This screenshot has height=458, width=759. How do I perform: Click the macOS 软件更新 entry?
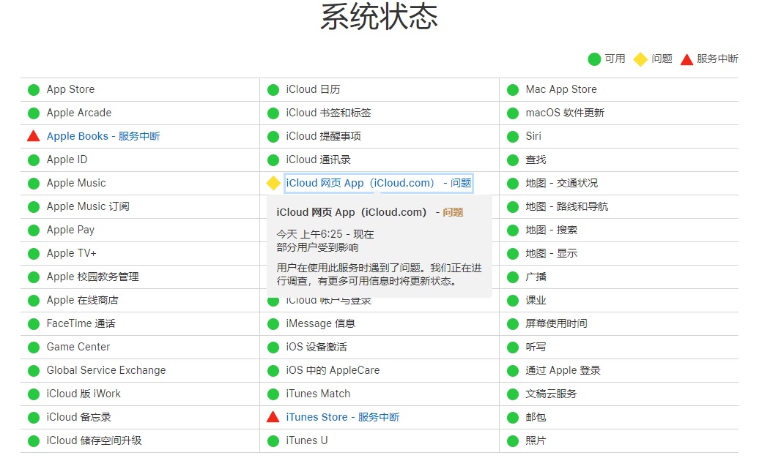[565, 113]
